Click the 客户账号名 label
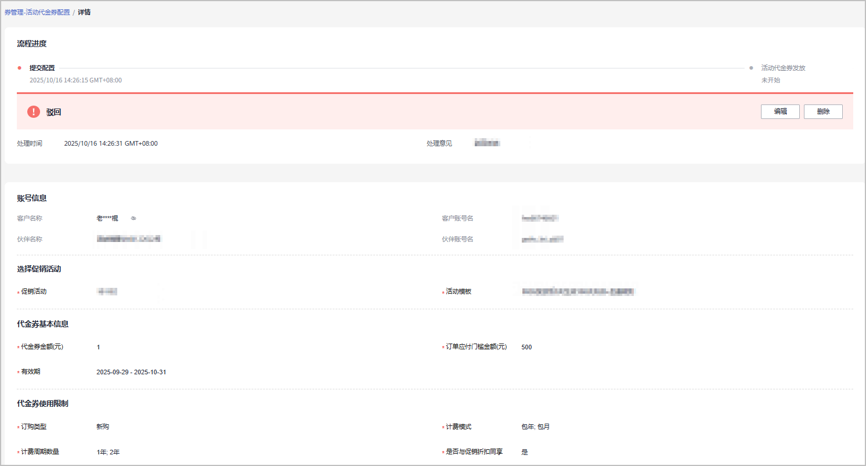 tap(457, 219)
